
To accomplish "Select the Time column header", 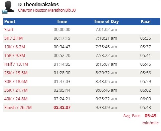I will tap(62, 21).
